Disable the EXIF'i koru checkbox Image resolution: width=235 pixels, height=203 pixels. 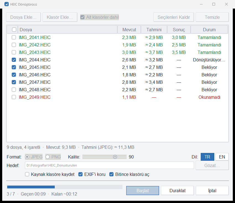coord(80,174)
